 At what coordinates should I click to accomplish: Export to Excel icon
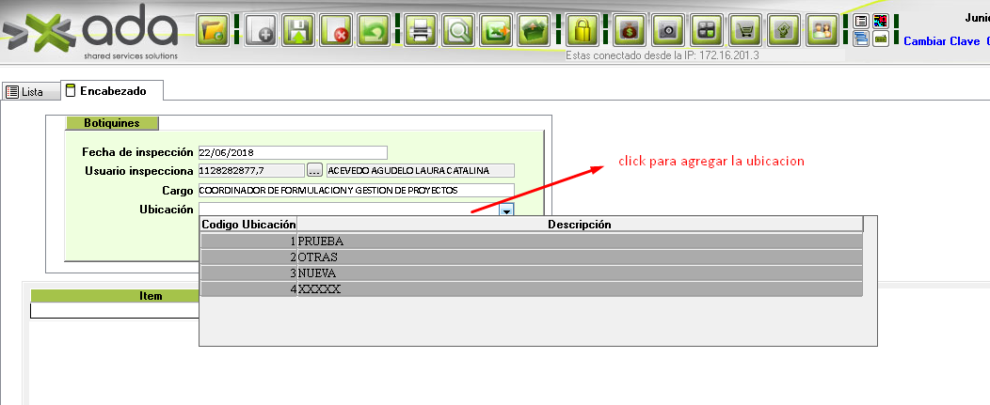[x=496, y=30]
